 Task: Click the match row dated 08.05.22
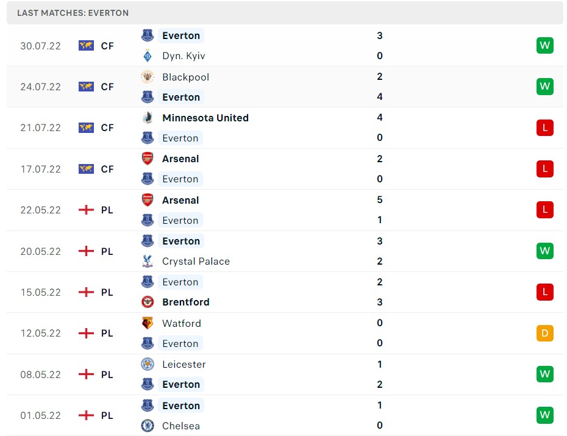click(x=283, y=374)
